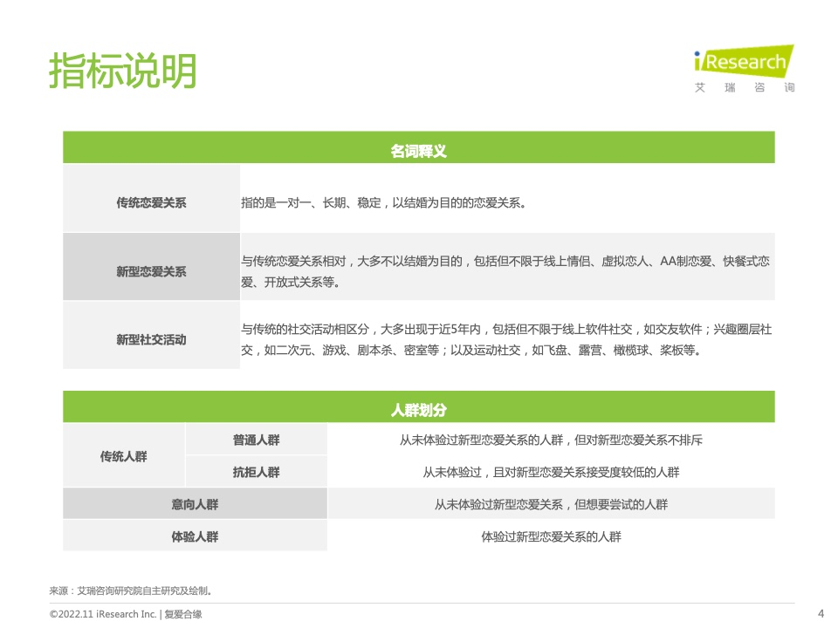Screen dimensions: 838x628
Task: Click the definition starting 与传统的社交活动相区分
Action: pos(506,339)
